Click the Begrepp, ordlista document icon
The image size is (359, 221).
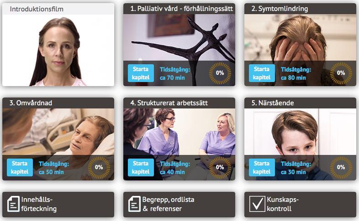[x=134, y=204]
